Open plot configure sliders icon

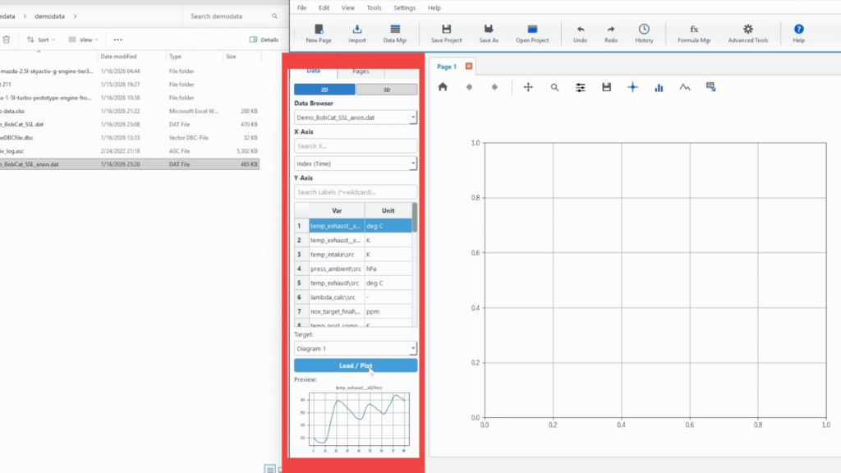pos(581,87)
